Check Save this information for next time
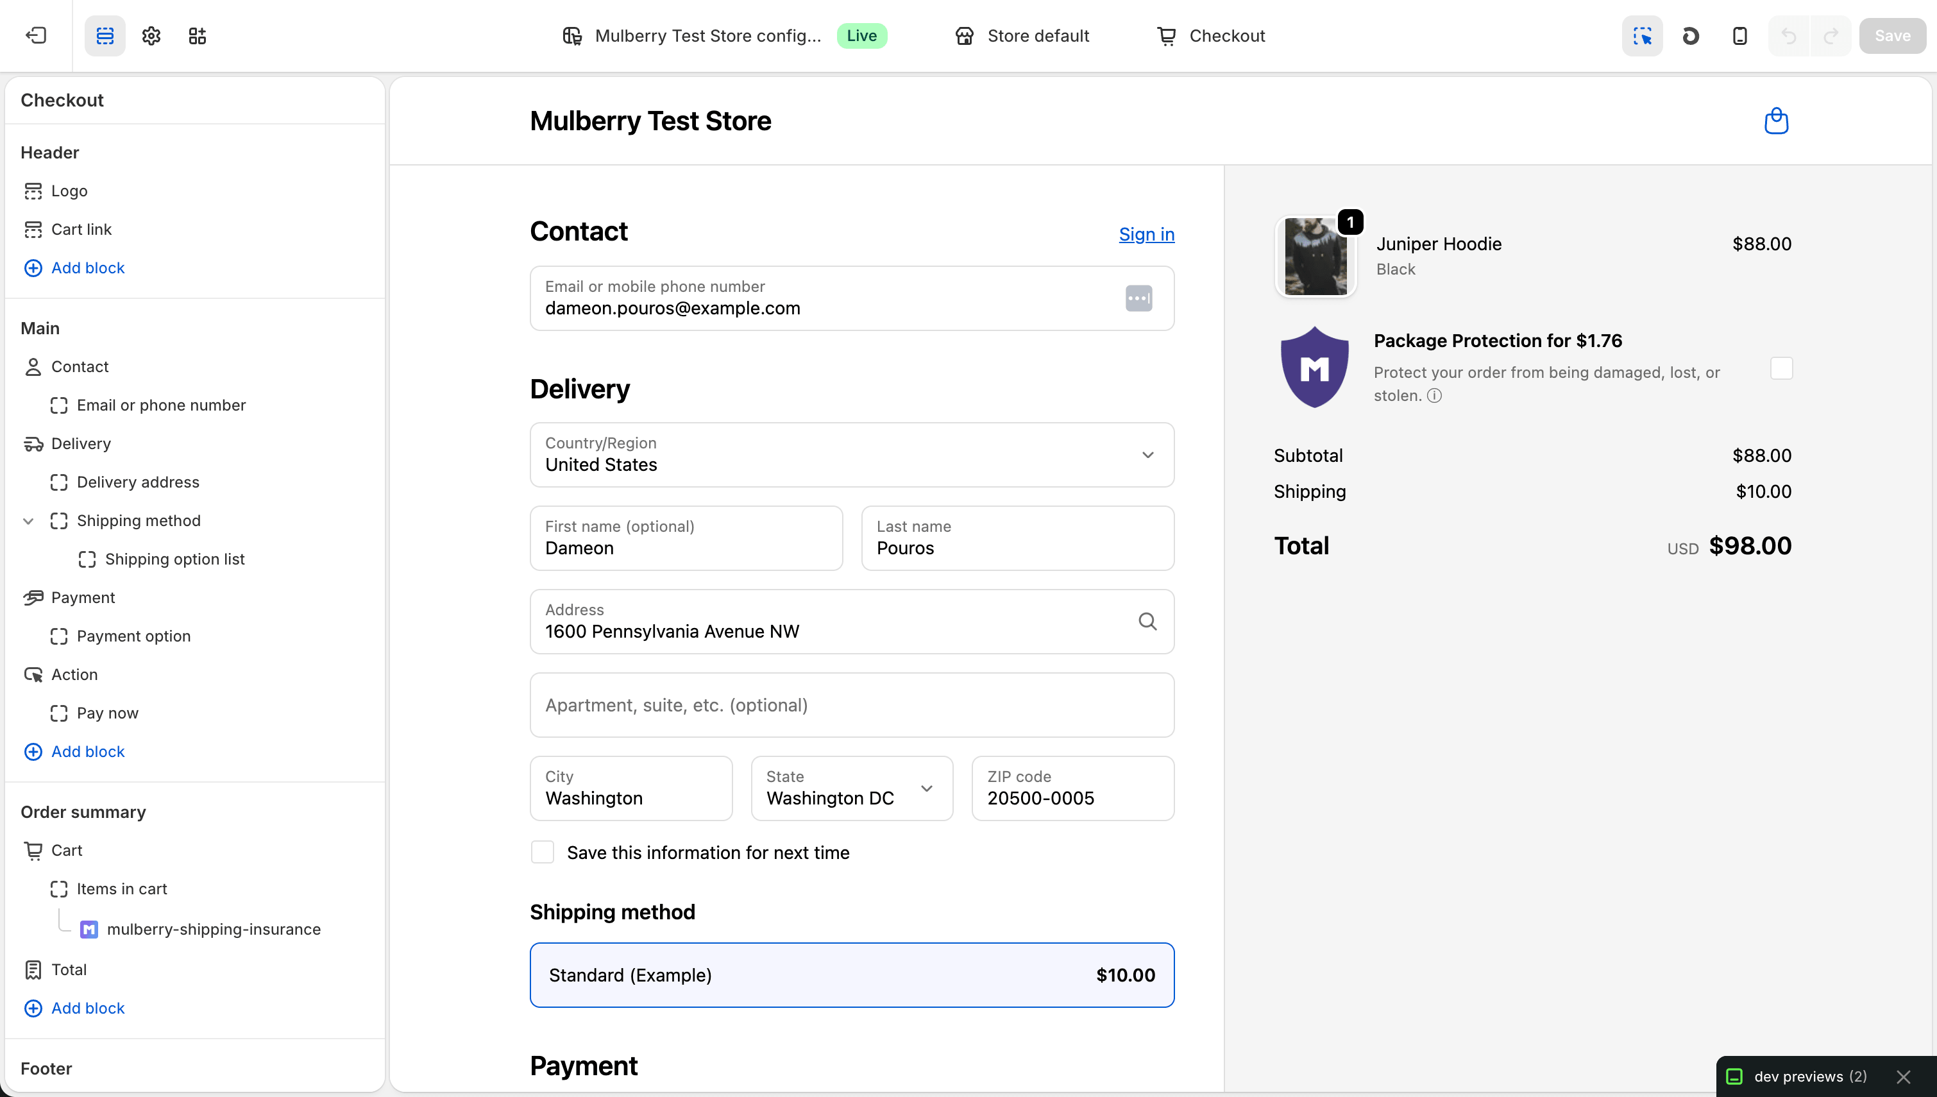Image resolution: width=1937 pixels, height=1097 pixels. tap(541, 851)
